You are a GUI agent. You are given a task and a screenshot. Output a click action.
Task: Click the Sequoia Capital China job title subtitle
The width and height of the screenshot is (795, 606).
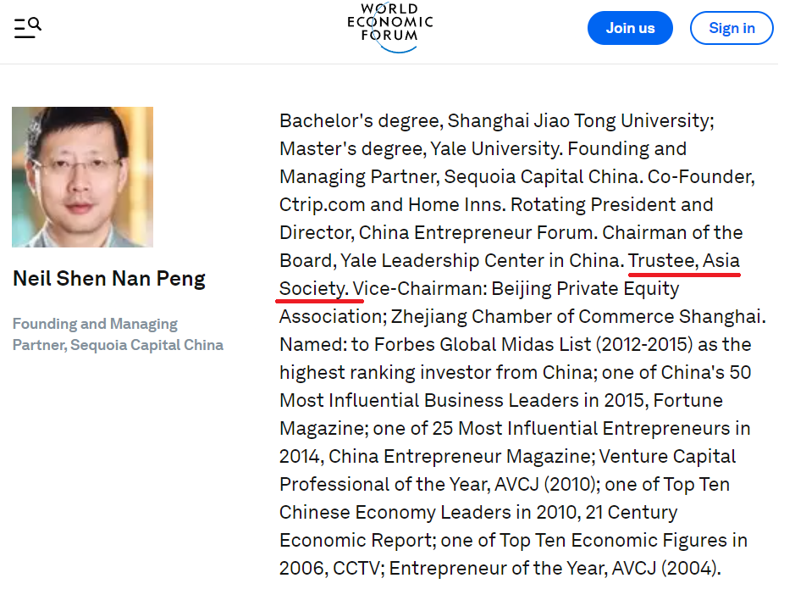click(x=118, y=334)
